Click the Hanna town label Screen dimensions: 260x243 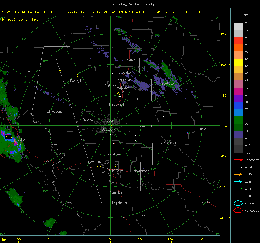point(202,129)
